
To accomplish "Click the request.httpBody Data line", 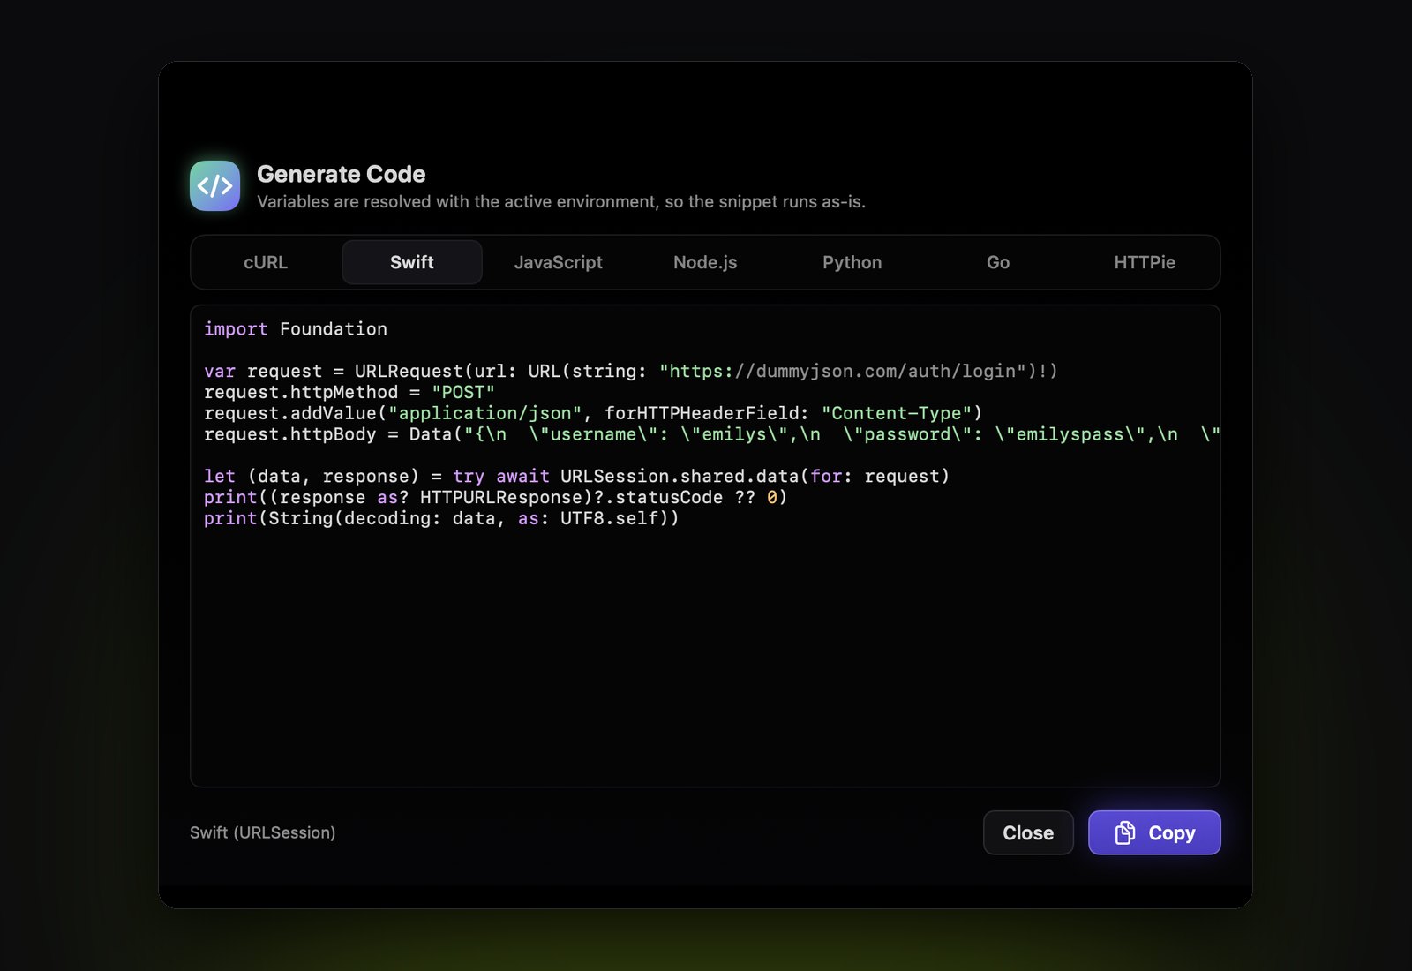I will click(711, 434).
